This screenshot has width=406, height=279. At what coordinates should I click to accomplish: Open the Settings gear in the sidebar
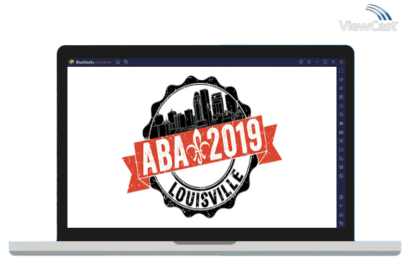tap(341, 197)
